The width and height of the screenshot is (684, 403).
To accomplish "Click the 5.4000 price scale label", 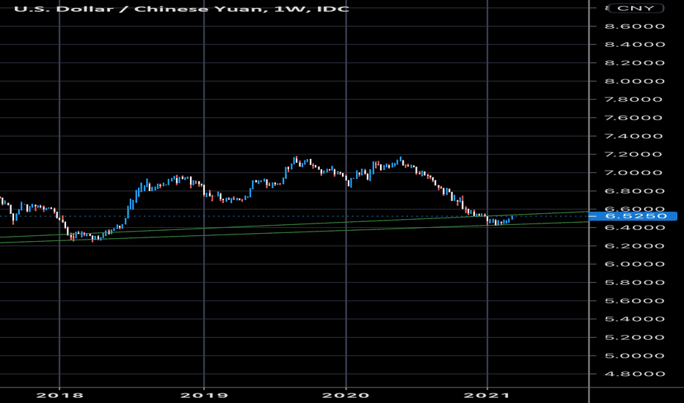I will pyautogui.click(x=635, y=319).
